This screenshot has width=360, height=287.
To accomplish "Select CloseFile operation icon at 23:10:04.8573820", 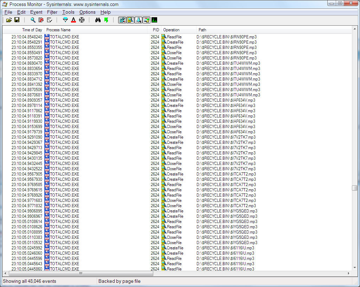I will click(164, 58).
